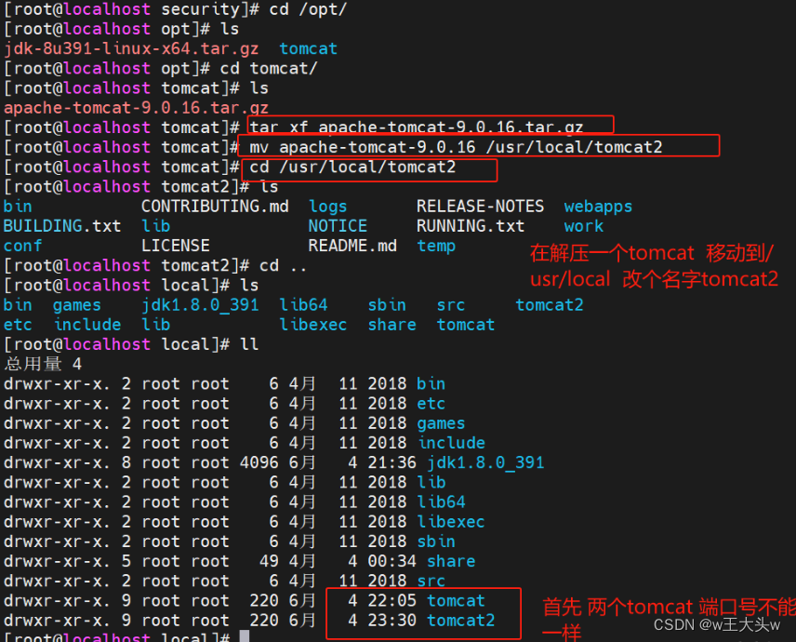Viewport: 796px width, 642px height.
Task: Click the 'cd tomcat/' command text
Action: tap(269, 69)
